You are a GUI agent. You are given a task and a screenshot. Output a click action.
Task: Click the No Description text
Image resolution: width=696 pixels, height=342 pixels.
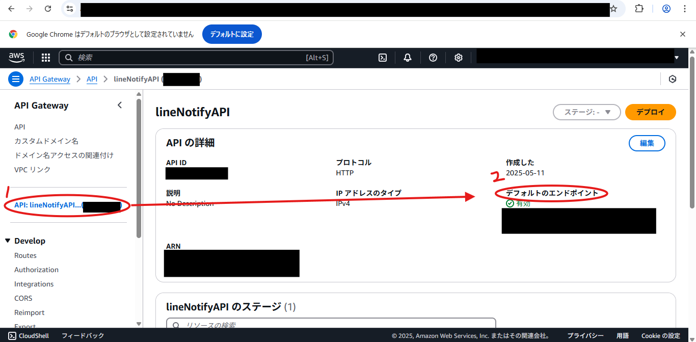tap(190, 203)
